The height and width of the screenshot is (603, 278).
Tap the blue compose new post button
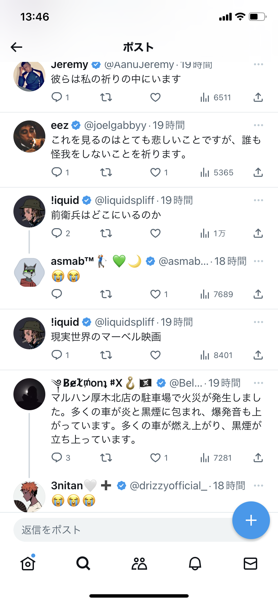pos(251,520)
